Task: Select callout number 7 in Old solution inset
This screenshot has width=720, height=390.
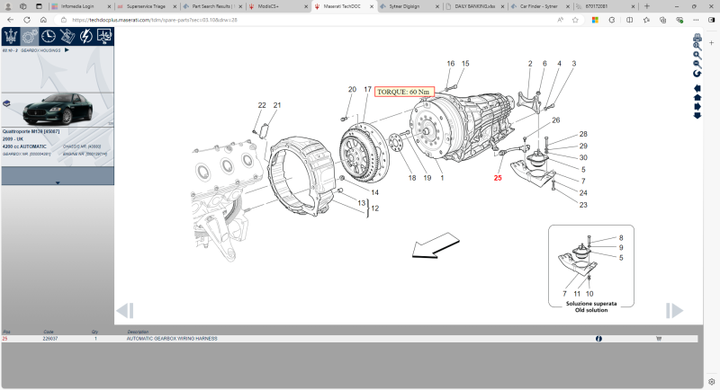Action: pyautogui.click(x=565, y=294)
